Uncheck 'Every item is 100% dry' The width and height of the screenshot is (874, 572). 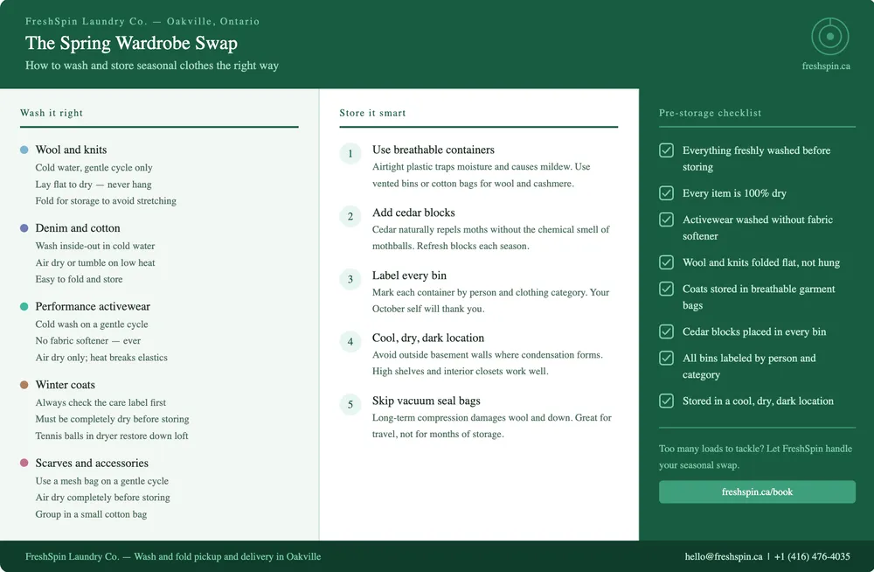667,193
